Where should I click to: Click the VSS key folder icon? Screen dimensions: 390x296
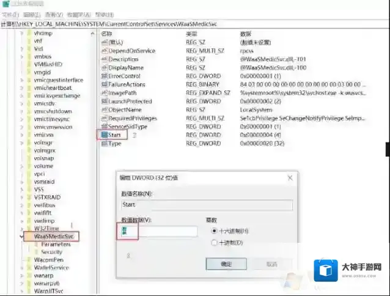pos(29,190)
